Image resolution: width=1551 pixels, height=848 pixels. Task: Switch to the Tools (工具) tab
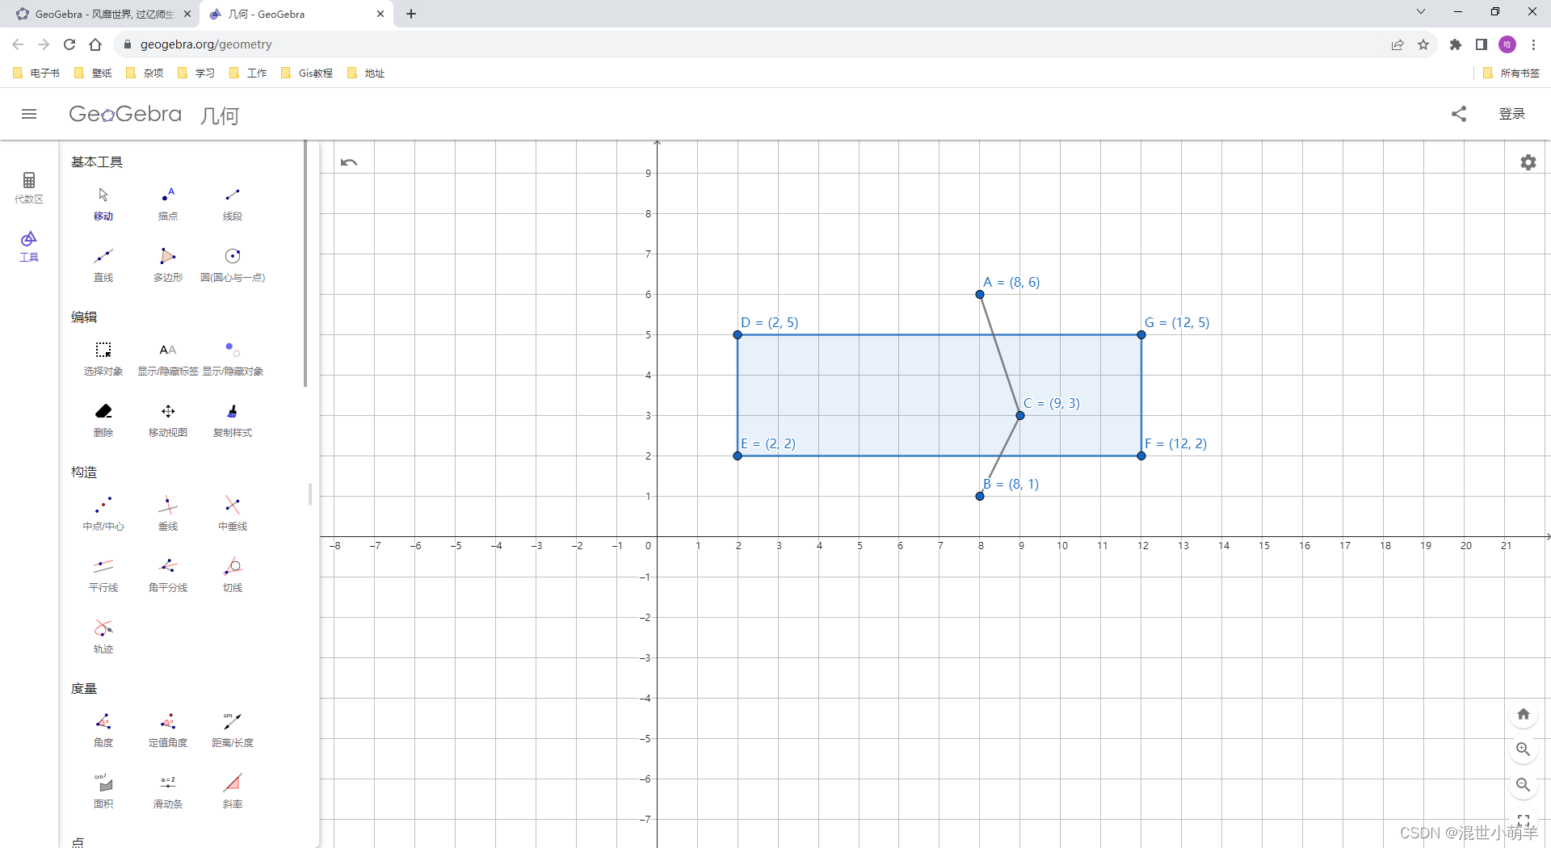[x=29, y=246]
